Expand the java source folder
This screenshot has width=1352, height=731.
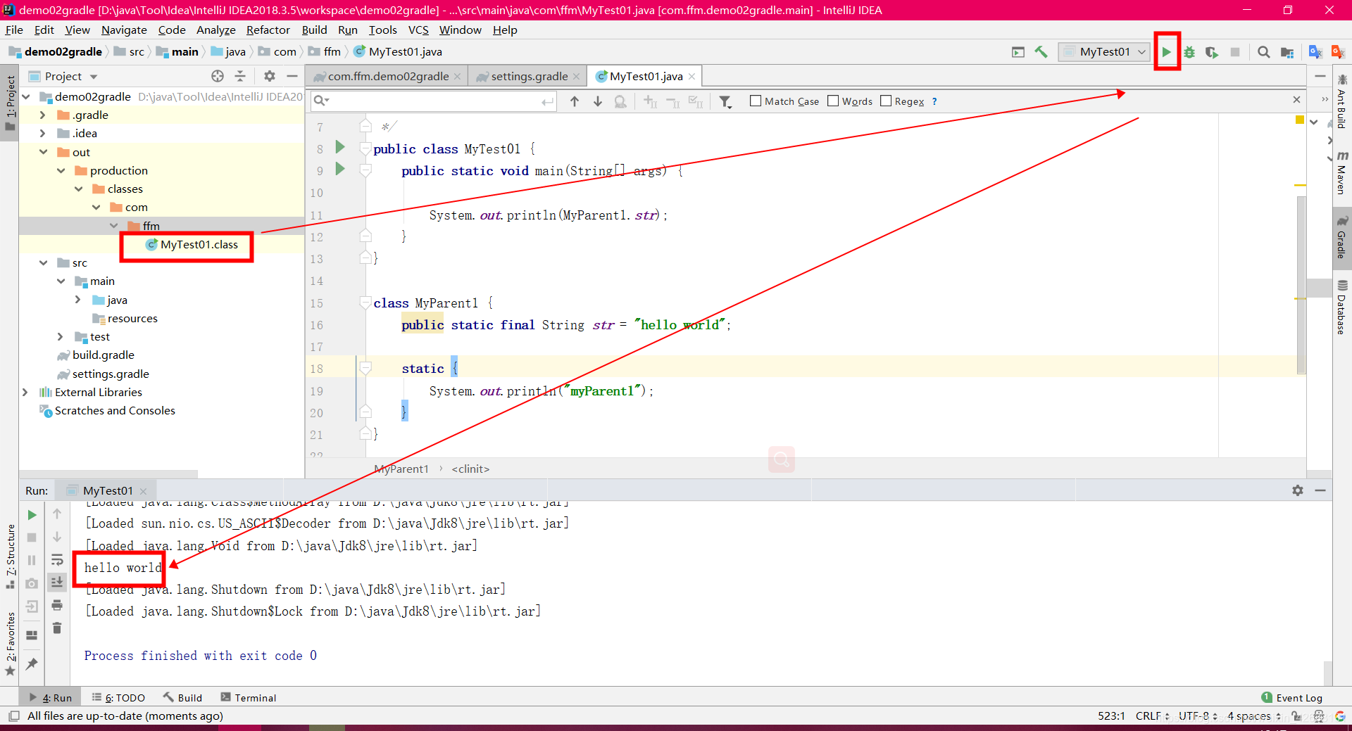77,300
